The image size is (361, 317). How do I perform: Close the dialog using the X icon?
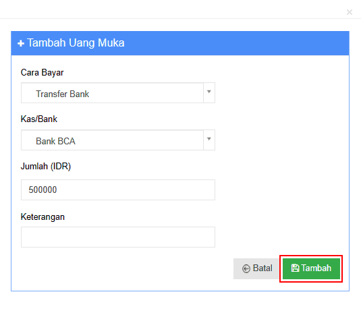pyautogui.click(x=350, y=12)
